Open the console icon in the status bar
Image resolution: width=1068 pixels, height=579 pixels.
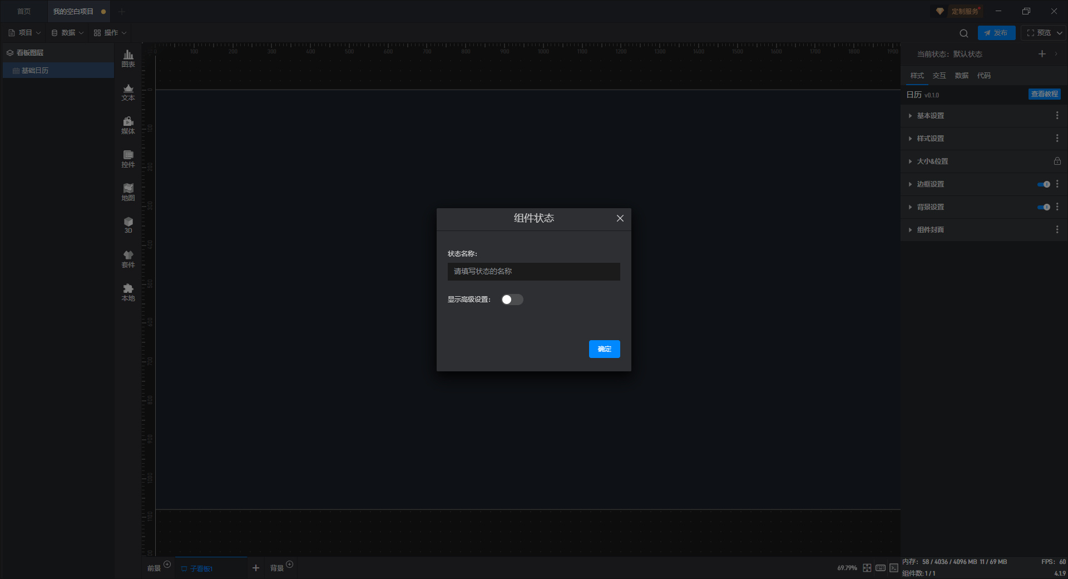(x=894, y=568)
